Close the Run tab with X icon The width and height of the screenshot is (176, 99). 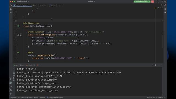click(x=152, y=65)
